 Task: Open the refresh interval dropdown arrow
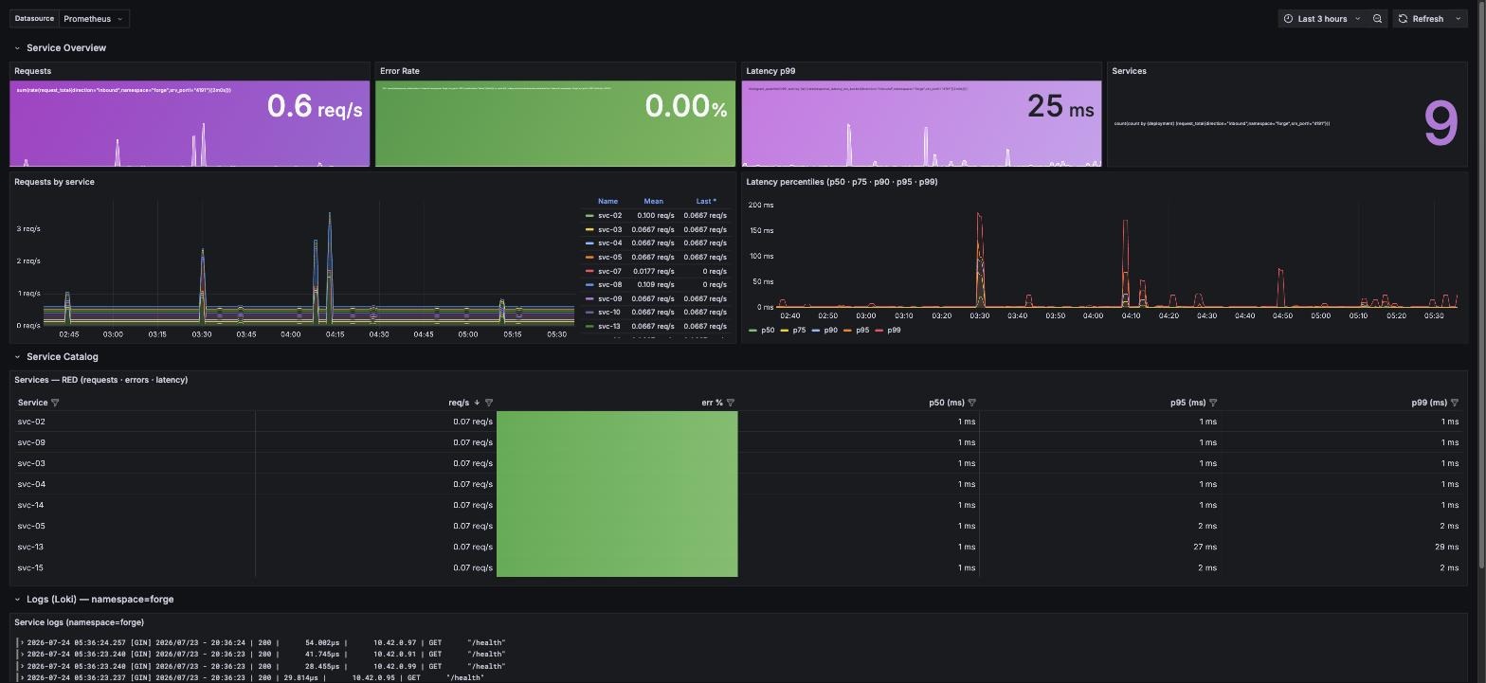1459,19
